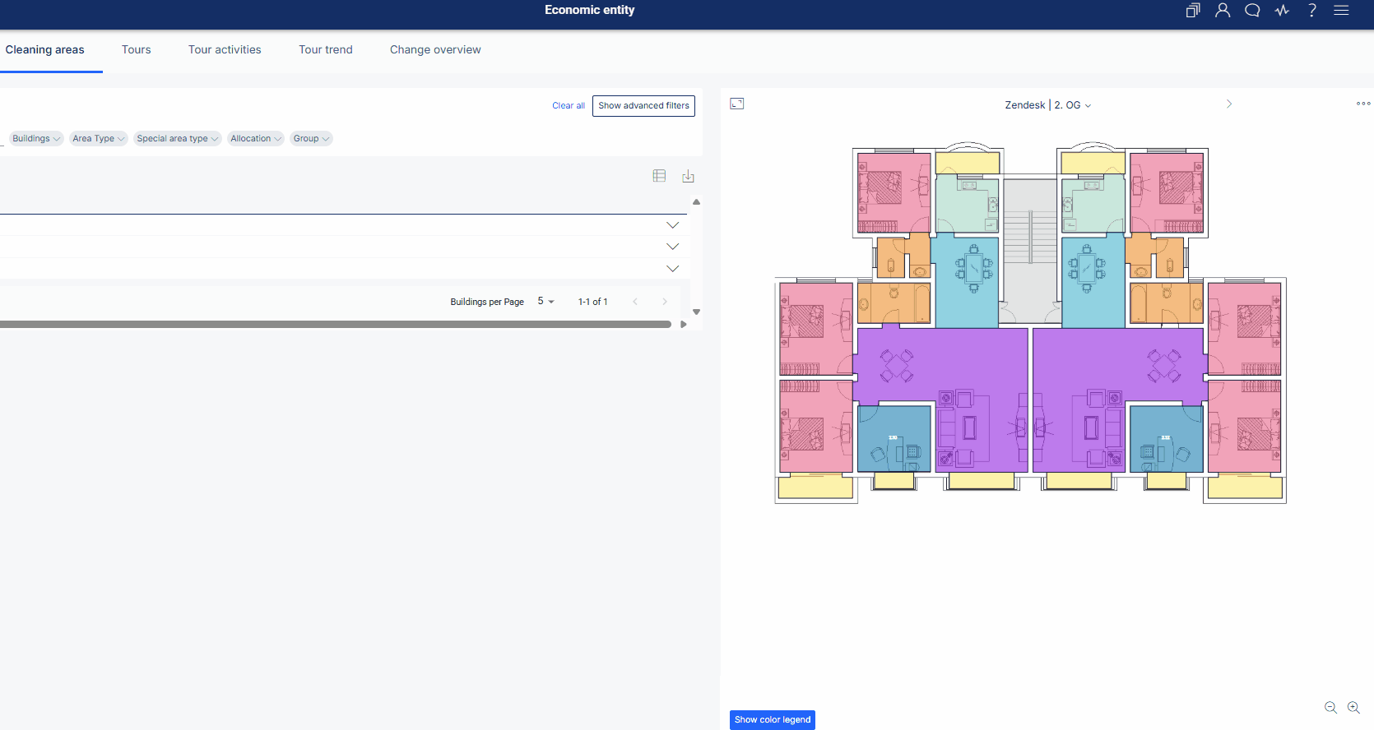This screenshot has width=1374, height=730.
Task: Select the left blue office room area
Action: coord(894,439)
